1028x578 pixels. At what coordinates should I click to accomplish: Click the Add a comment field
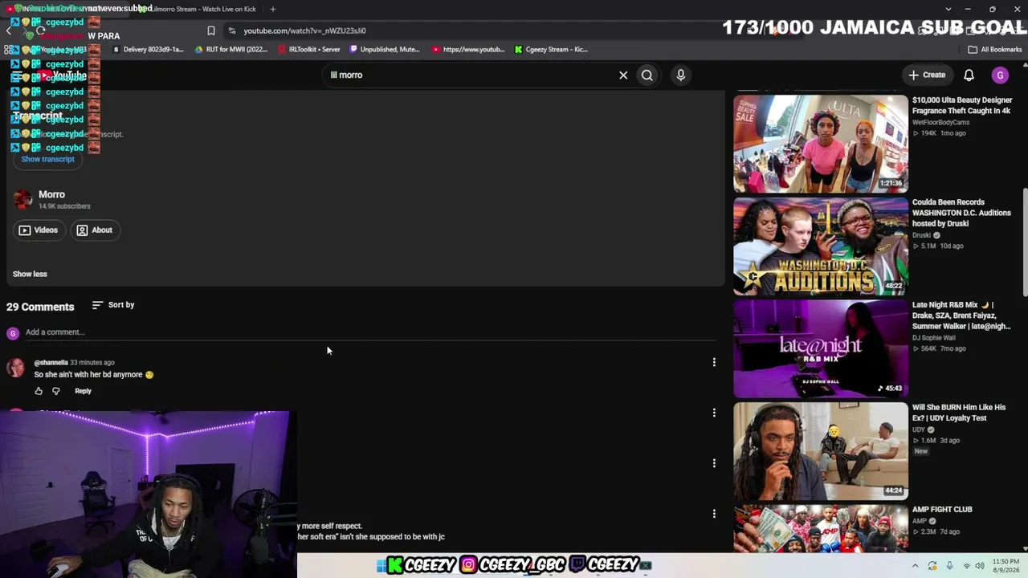click(369, 332)
